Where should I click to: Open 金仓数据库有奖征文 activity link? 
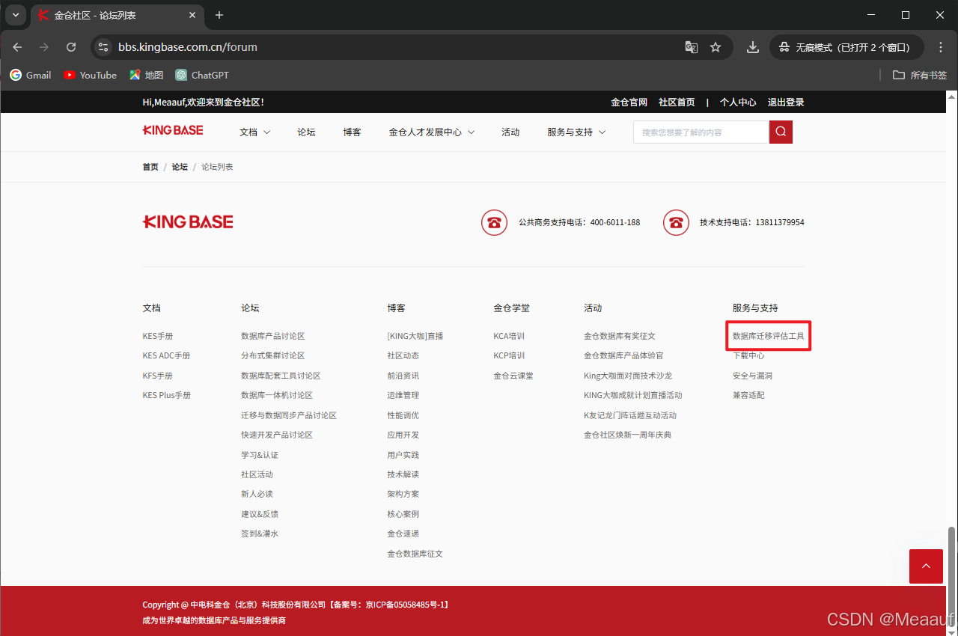click(x=620, y=336)
